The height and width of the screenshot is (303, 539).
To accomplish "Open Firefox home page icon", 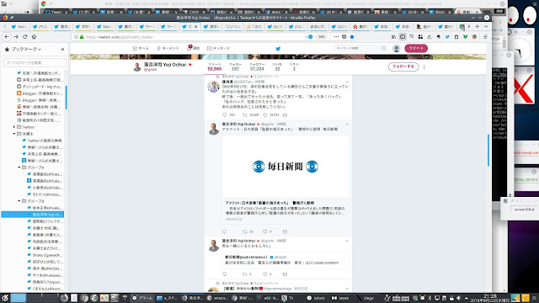I will point(34,37).
